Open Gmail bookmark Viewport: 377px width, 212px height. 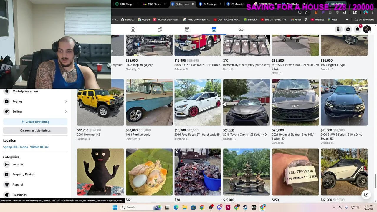[x=296, y=20]
